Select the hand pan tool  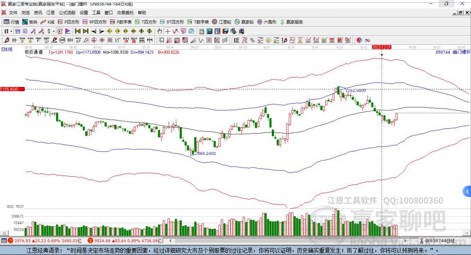pos(159,31)
